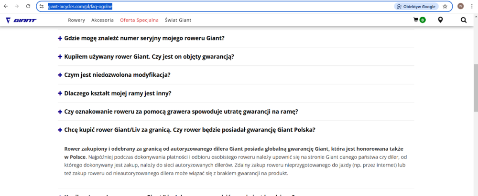Open the site search magnifier
The image size is (478, 196).
tap(463, 20)
